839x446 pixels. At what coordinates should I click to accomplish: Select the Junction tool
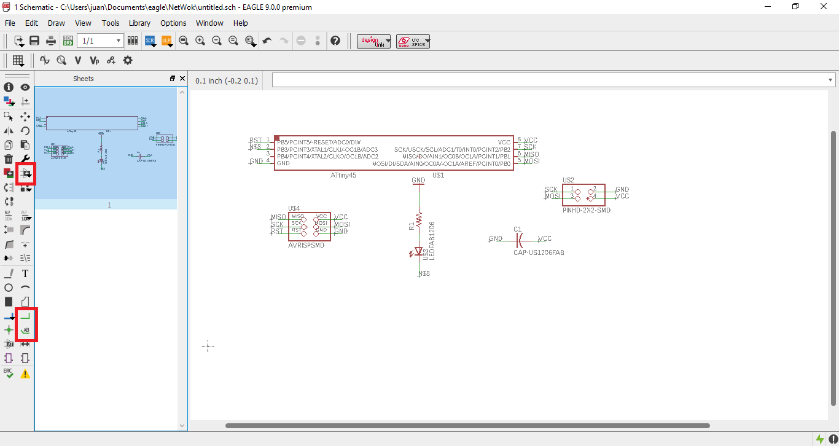click(x=9, y=331)
